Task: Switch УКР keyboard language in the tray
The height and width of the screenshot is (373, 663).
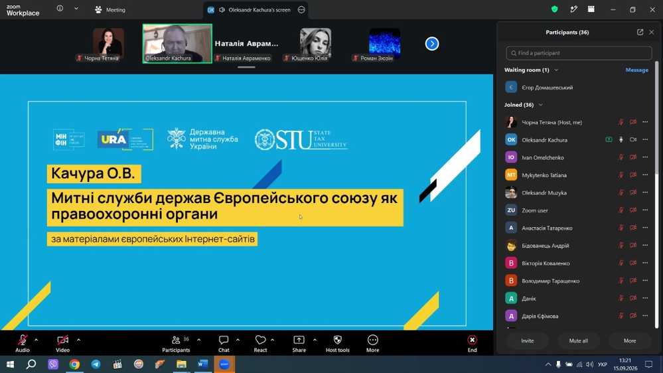Action: pos(603,364)
